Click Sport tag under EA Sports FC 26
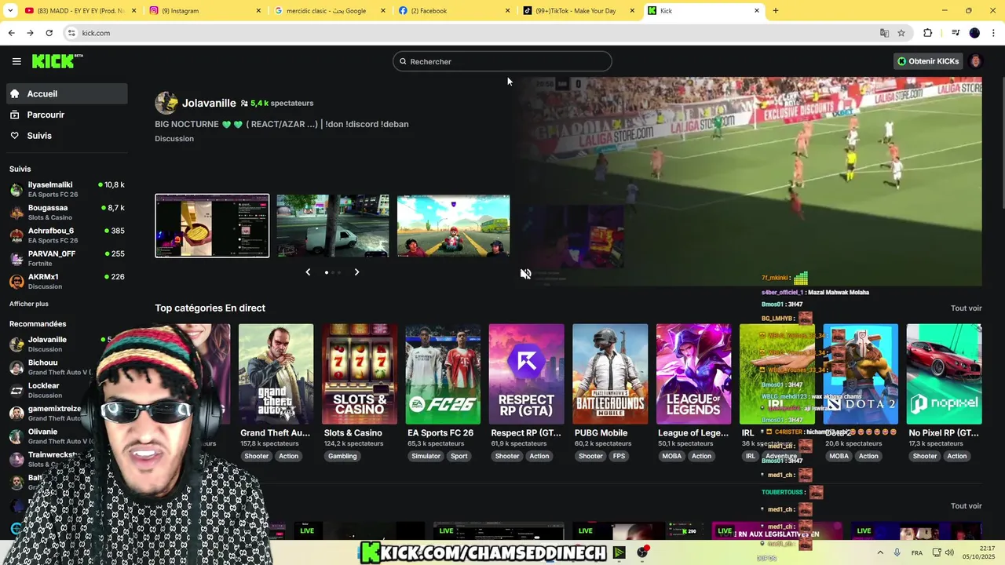 (x=459, y=456)
